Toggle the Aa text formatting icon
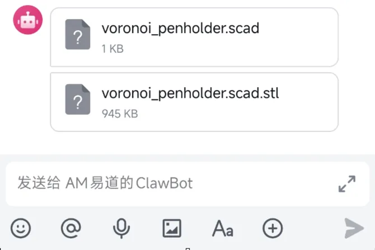Viewport: 375px width, 250px height. (x=223, y=229)
